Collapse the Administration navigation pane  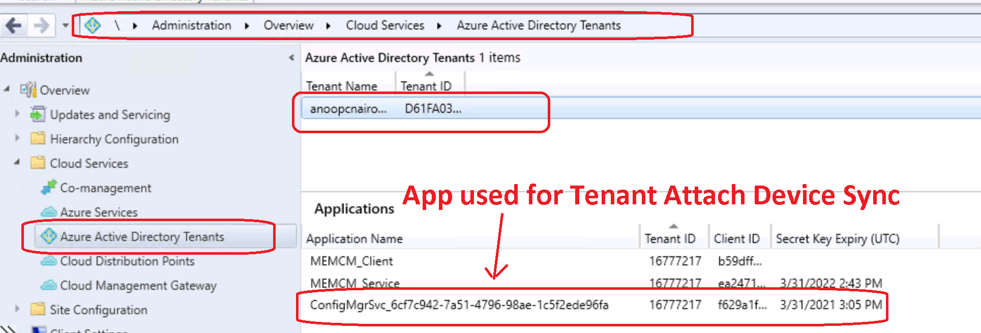click(291, 57)
